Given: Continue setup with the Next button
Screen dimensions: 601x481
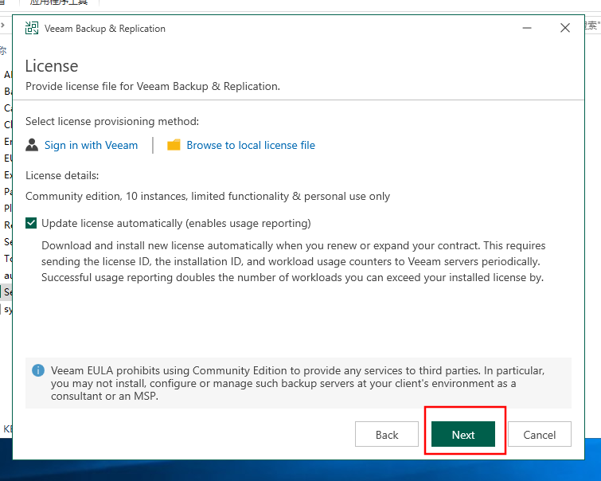Looking at the screenshot, I should [x=463, y=434].
